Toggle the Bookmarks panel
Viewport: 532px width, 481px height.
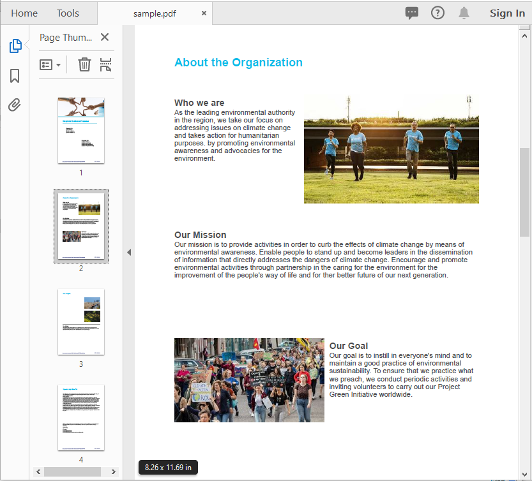(15, 75)
